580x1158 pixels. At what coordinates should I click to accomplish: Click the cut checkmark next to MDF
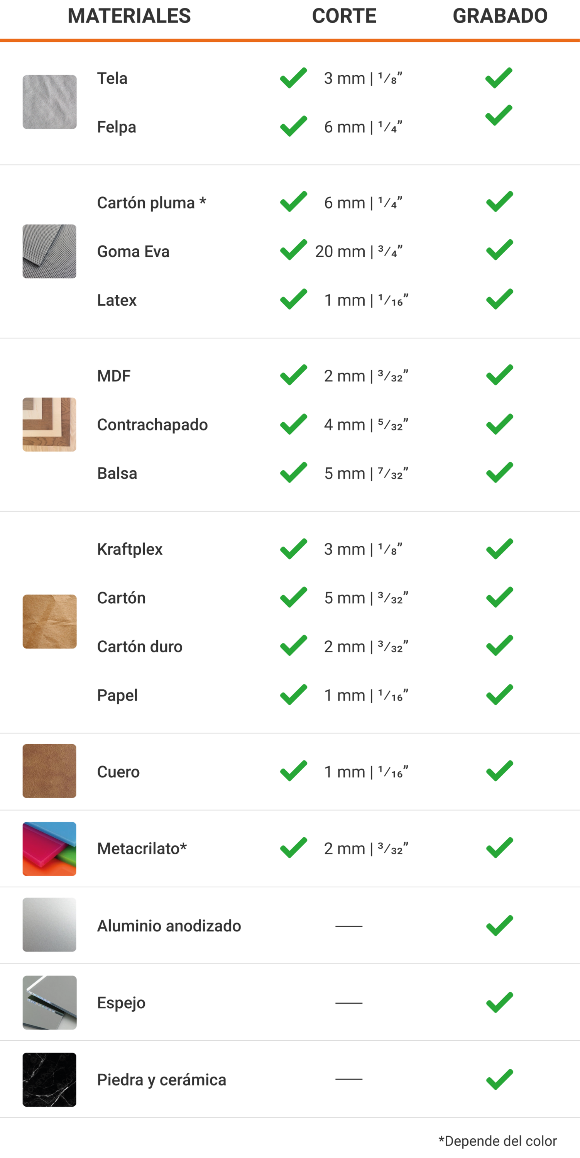pos(293,375)
